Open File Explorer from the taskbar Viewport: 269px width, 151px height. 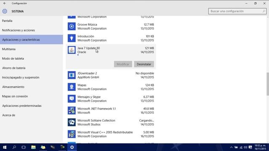click(33, 147)
